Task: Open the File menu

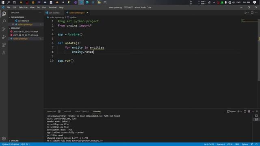Action: pos(8,7)
